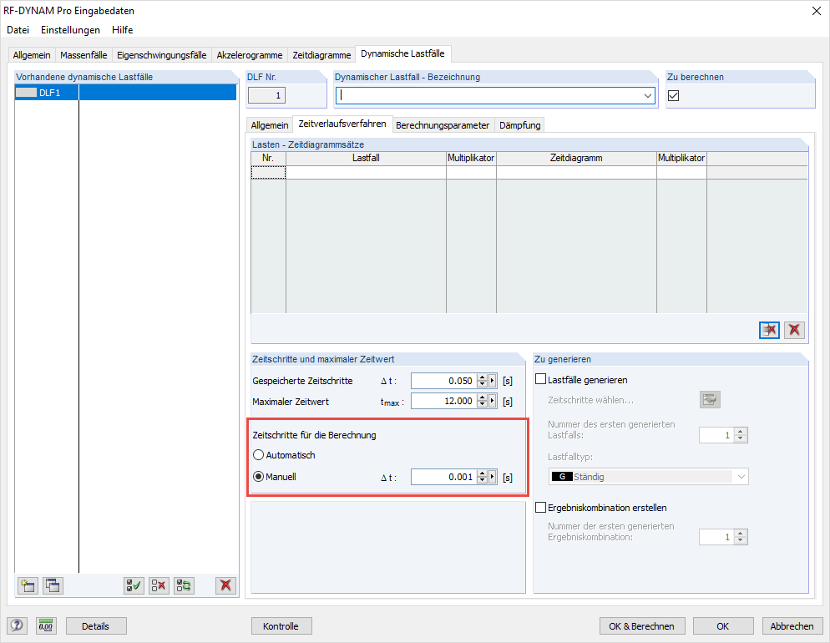830x643 pixels.
Task: Increase the Maximaler Zeitwert stepper
Action: pyautogui.click(x=482, y=398)
